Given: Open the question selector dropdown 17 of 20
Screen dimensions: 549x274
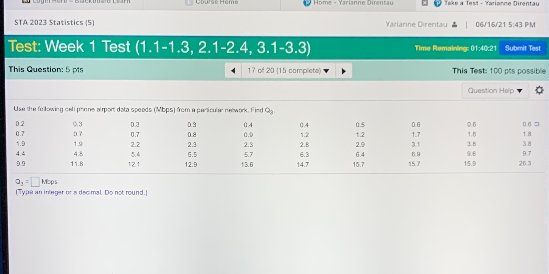Looking at the screenshot, I should pos(288,71).
